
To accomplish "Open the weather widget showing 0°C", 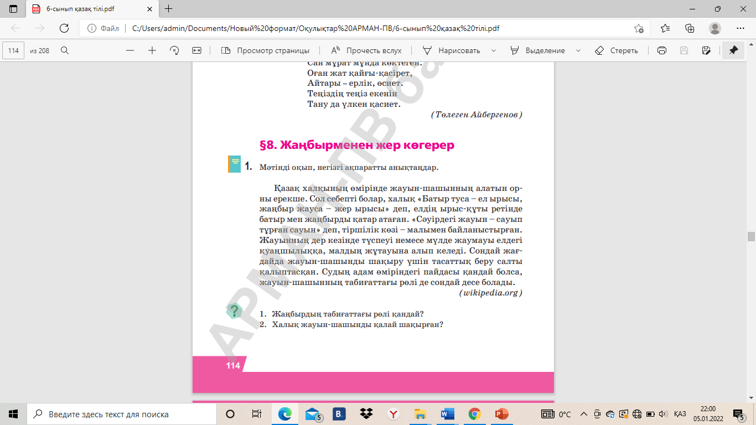I will click(556, 414).
